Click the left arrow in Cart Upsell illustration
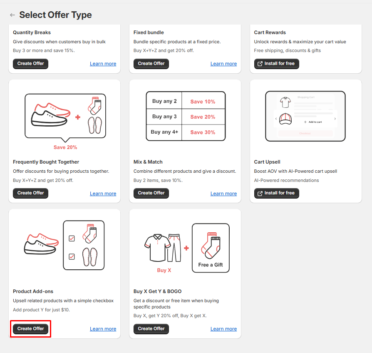Viewport: 372px width, 353px height. pos(276,119)
